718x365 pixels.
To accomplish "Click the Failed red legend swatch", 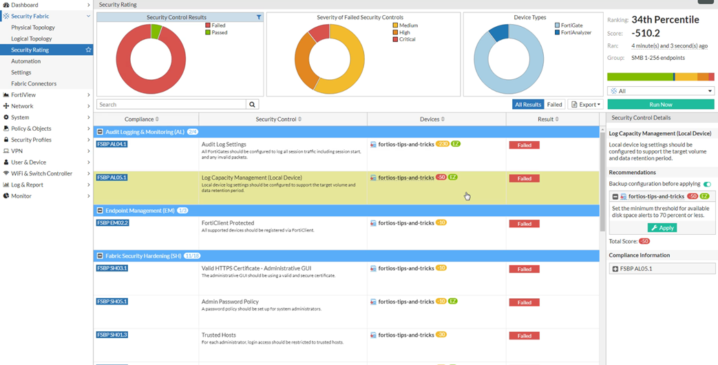I will [208, 25].
